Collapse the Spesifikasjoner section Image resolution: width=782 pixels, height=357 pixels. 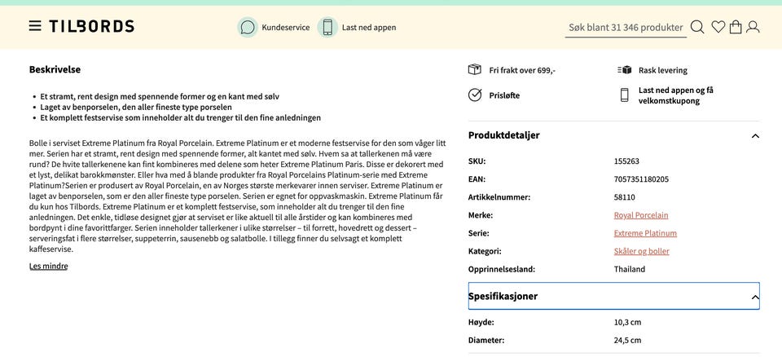click(614, 296)
